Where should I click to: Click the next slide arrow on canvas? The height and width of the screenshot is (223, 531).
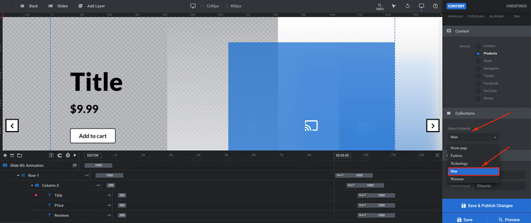pos(432,126)
